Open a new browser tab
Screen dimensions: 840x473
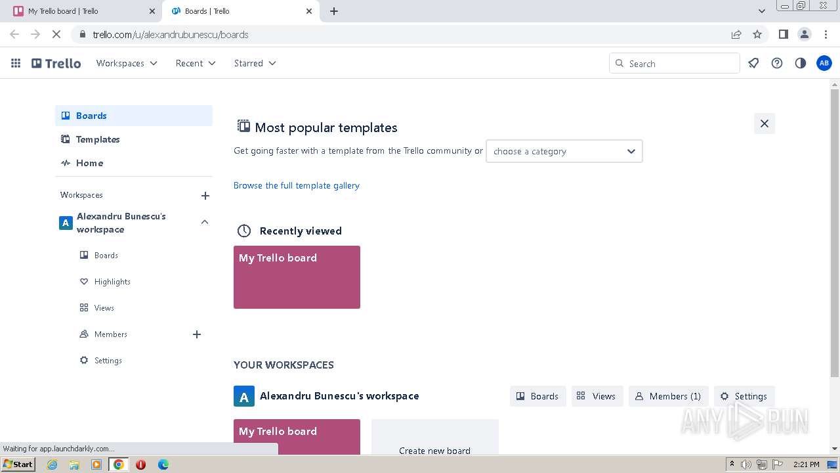pyautogui.click(x=334, y=11)
